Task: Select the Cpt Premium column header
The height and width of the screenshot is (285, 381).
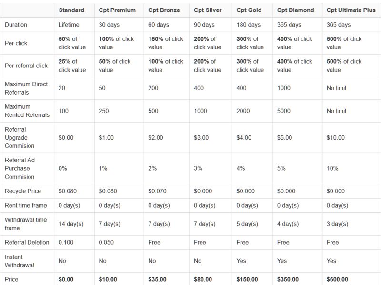Action: [x=117, y=10]
